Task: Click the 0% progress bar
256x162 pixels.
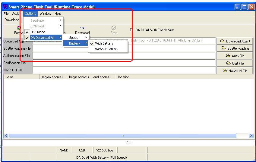Action: [x=128, y=143]
